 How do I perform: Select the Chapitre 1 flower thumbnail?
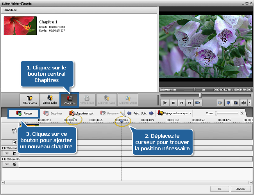coord(20,26)
